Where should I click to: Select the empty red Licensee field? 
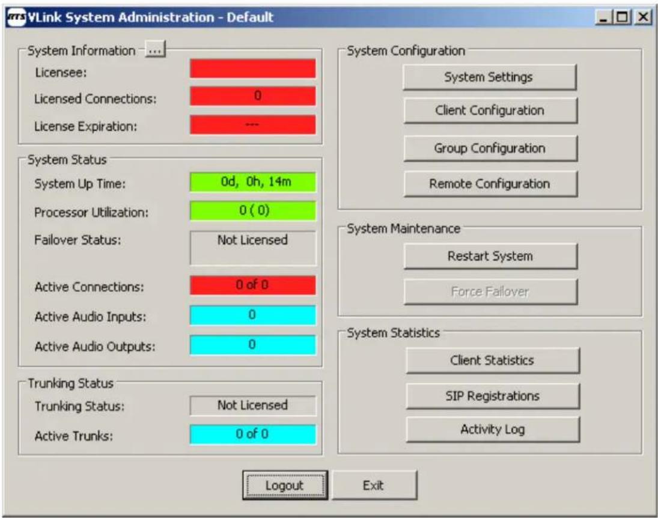click(252, 69)
